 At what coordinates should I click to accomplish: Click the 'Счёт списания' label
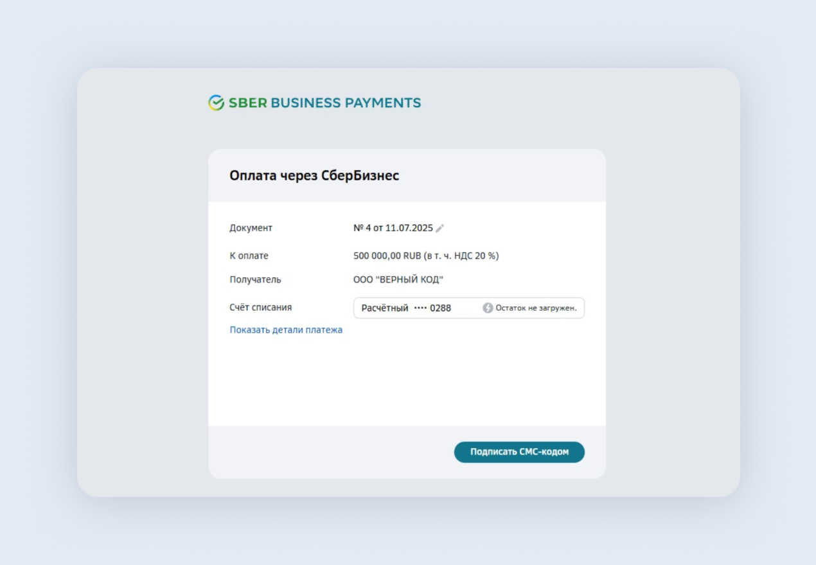click(261, 308)
